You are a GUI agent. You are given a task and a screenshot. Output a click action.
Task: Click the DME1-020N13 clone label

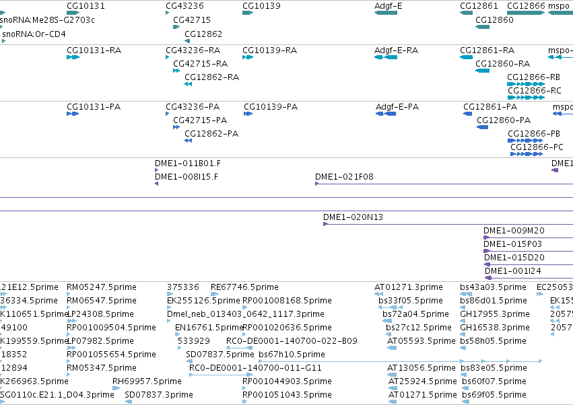click(x=353, y=217)
